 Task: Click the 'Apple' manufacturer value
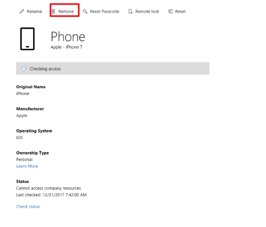22,116
